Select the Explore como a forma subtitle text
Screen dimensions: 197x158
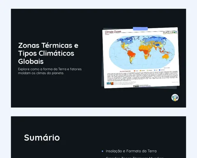point(50,71)
